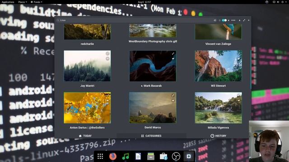
Task: Open Anton Darius | @theSollers author link
Action: pos(87,127)
